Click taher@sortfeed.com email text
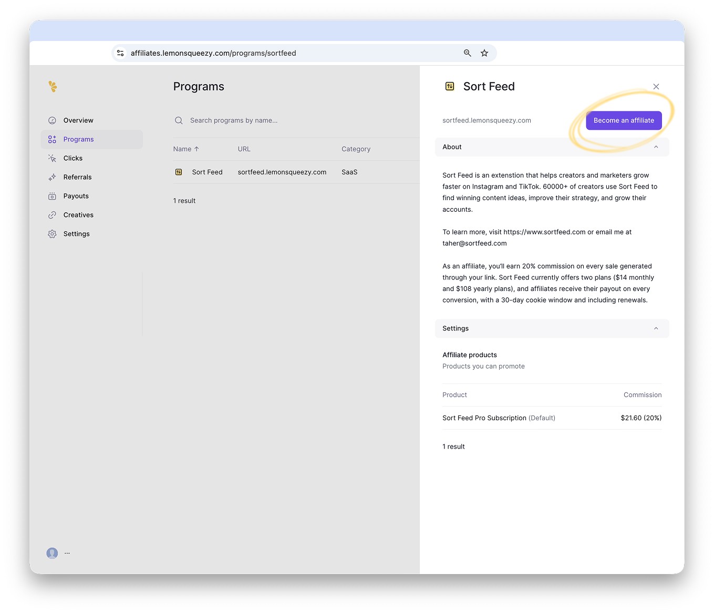The image size is (714, 613). click(474, 243)
